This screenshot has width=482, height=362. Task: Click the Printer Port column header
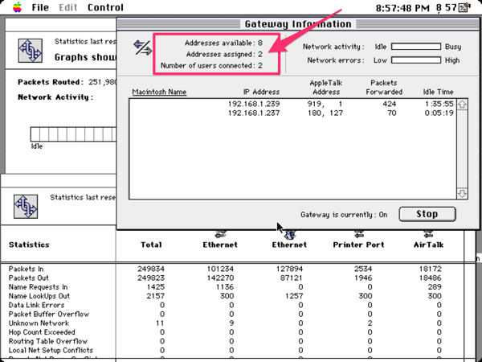[359, 245]
